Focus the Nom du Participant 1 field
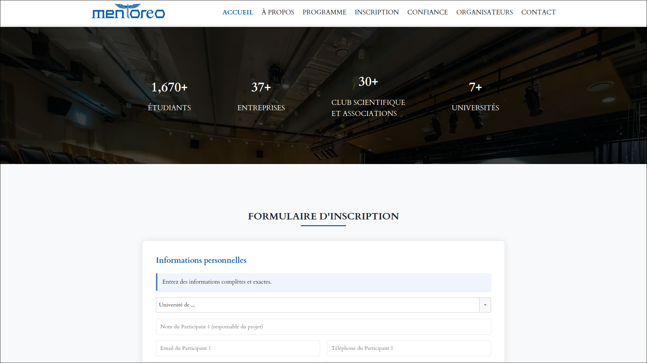 click(323, 327)
